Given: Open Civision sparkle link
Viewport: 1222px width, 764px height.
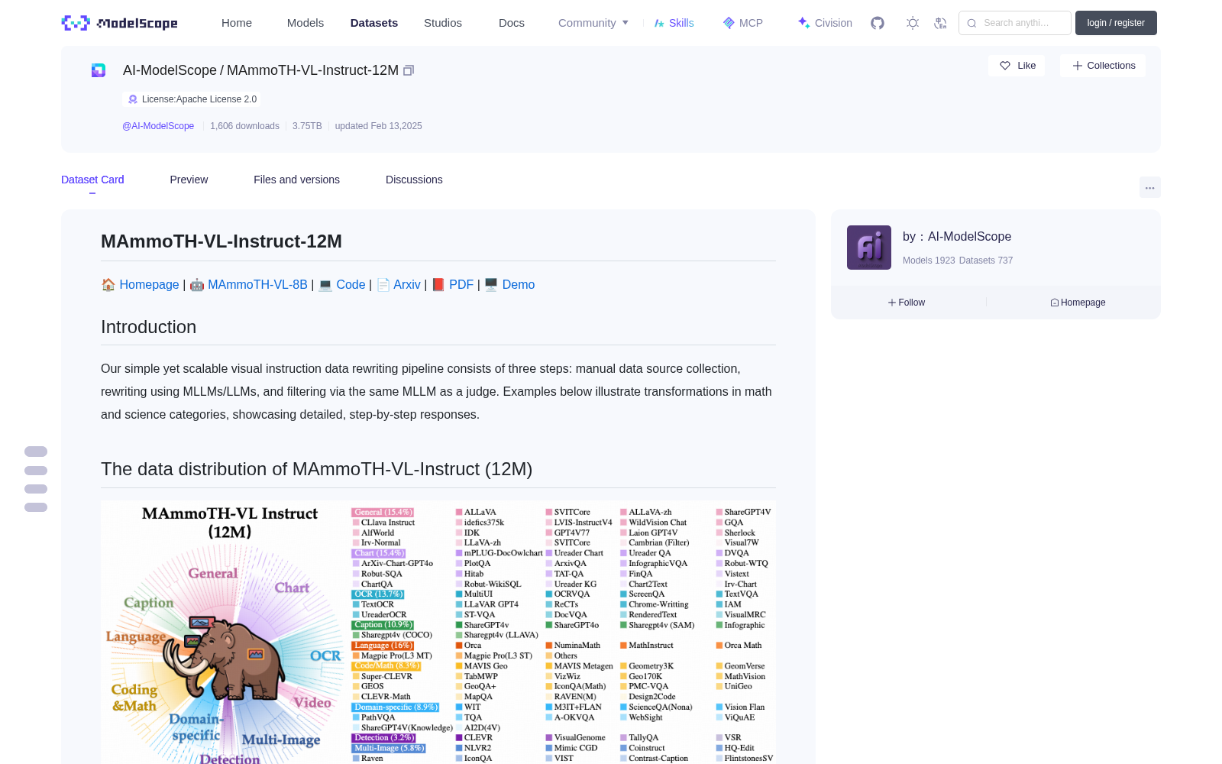Looking at the screenshot, I should (824, 23).
